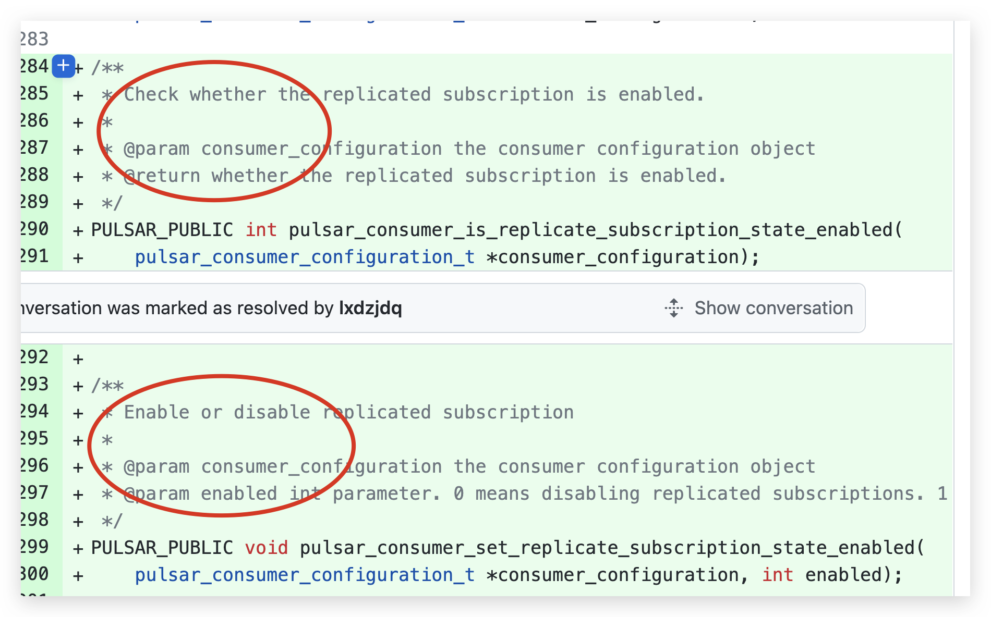This screenshot has height=617, width=991.
Task: Click the unfold arrows icon beside Show conversation
Action: click(x=674, y=308)
